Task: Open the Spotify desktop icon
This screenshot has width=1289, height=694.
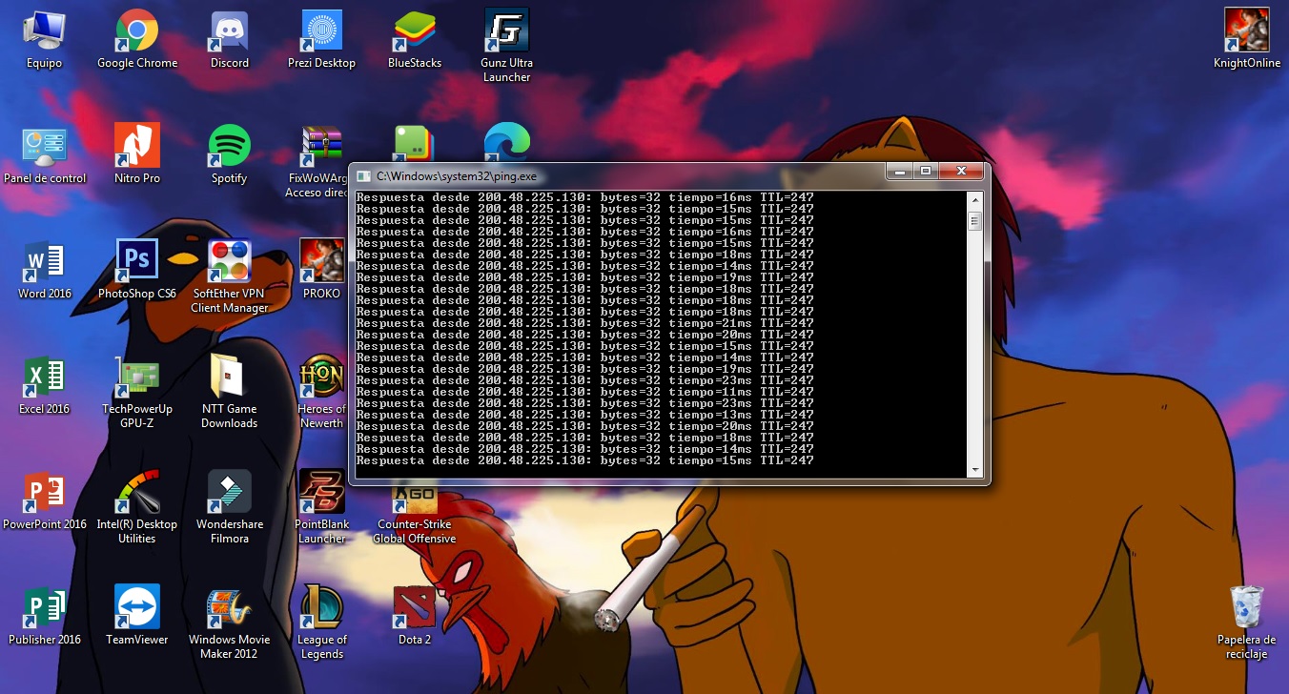Action: (x=230, y=154)
